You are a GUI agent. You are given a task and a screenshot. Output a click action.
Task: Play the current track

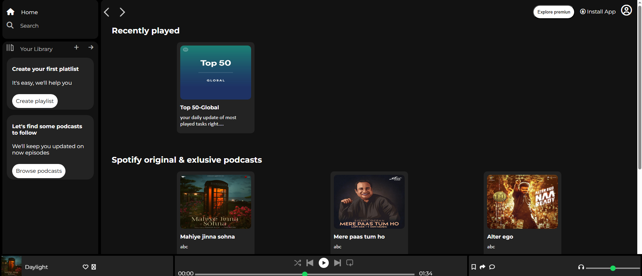324,263
